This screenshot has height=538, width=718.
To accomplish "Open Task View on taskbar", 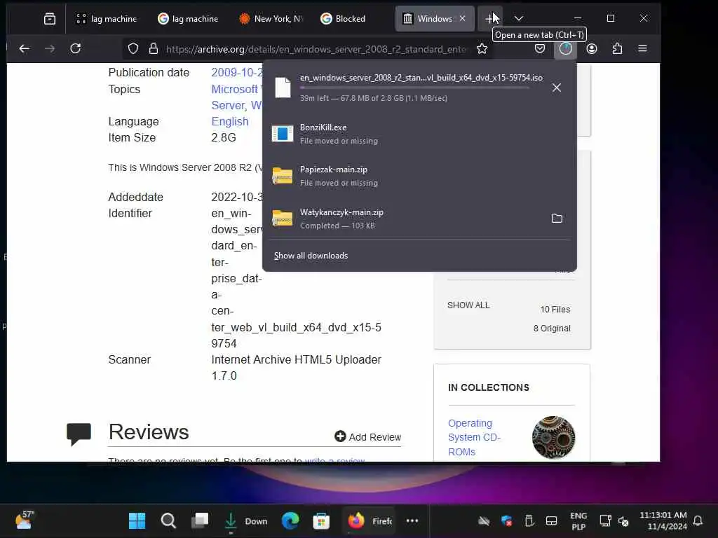I will [x=199, y=520].
